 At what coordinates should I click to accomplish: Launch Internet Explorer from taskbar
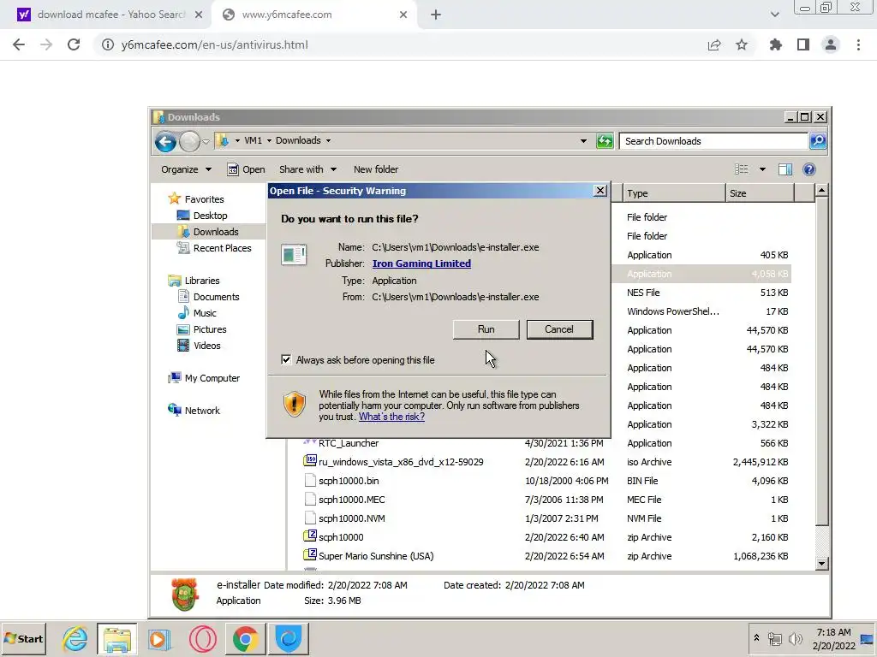coord(75,638)
